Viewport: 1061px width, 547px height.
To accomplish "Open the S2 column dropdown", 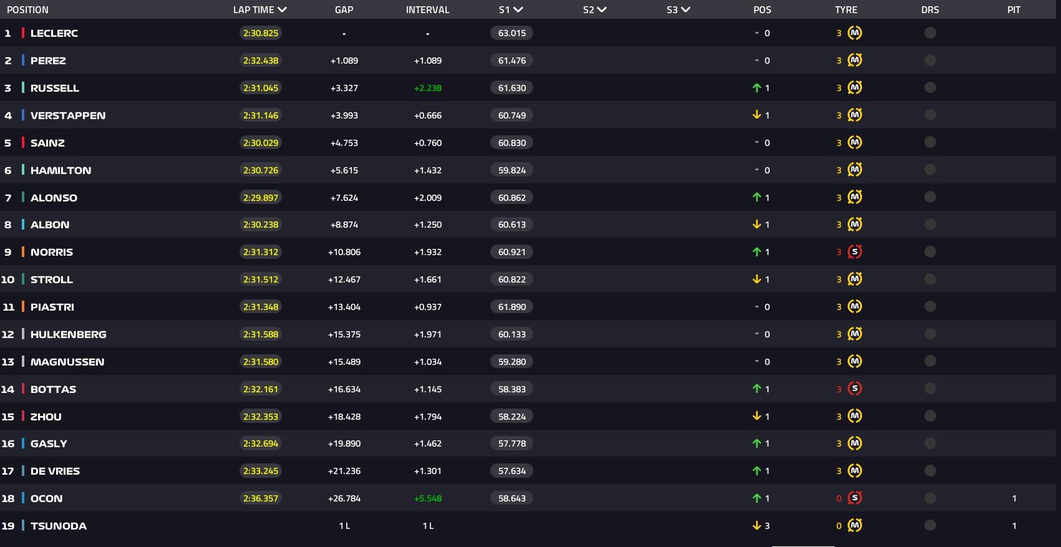I will [602, 10].
